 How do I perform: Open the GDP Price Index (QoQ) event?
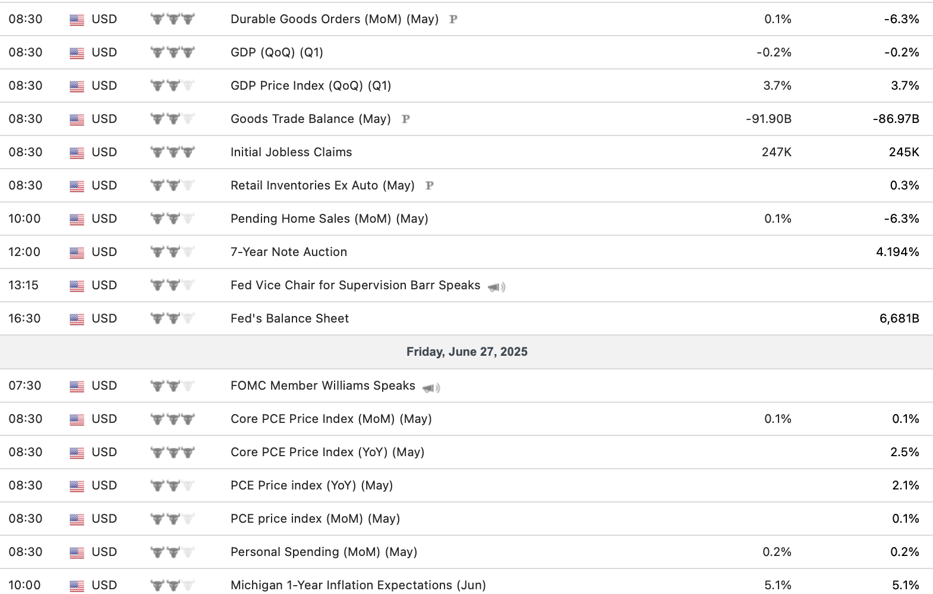[x=310, y=86]
